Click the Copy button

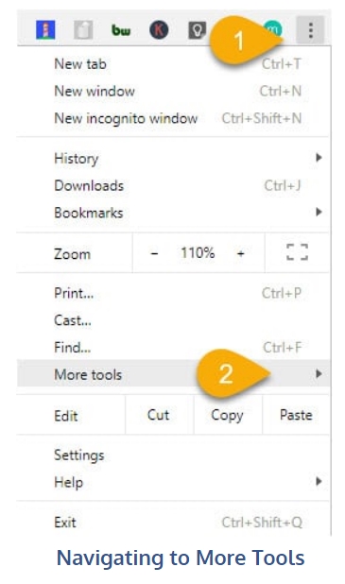(x=228, y=415)
